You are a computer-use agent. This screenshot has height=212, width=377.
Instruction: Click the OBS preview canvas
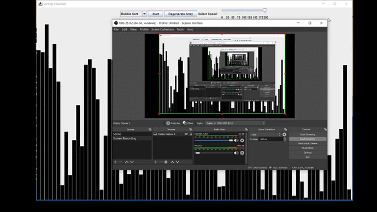(x=220, y=76)
